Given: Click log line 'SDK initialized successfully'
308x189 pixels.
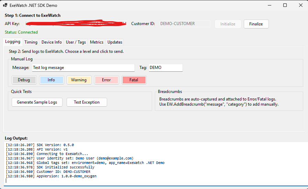Looking at the screenshot, I should (x=50, y=167).
